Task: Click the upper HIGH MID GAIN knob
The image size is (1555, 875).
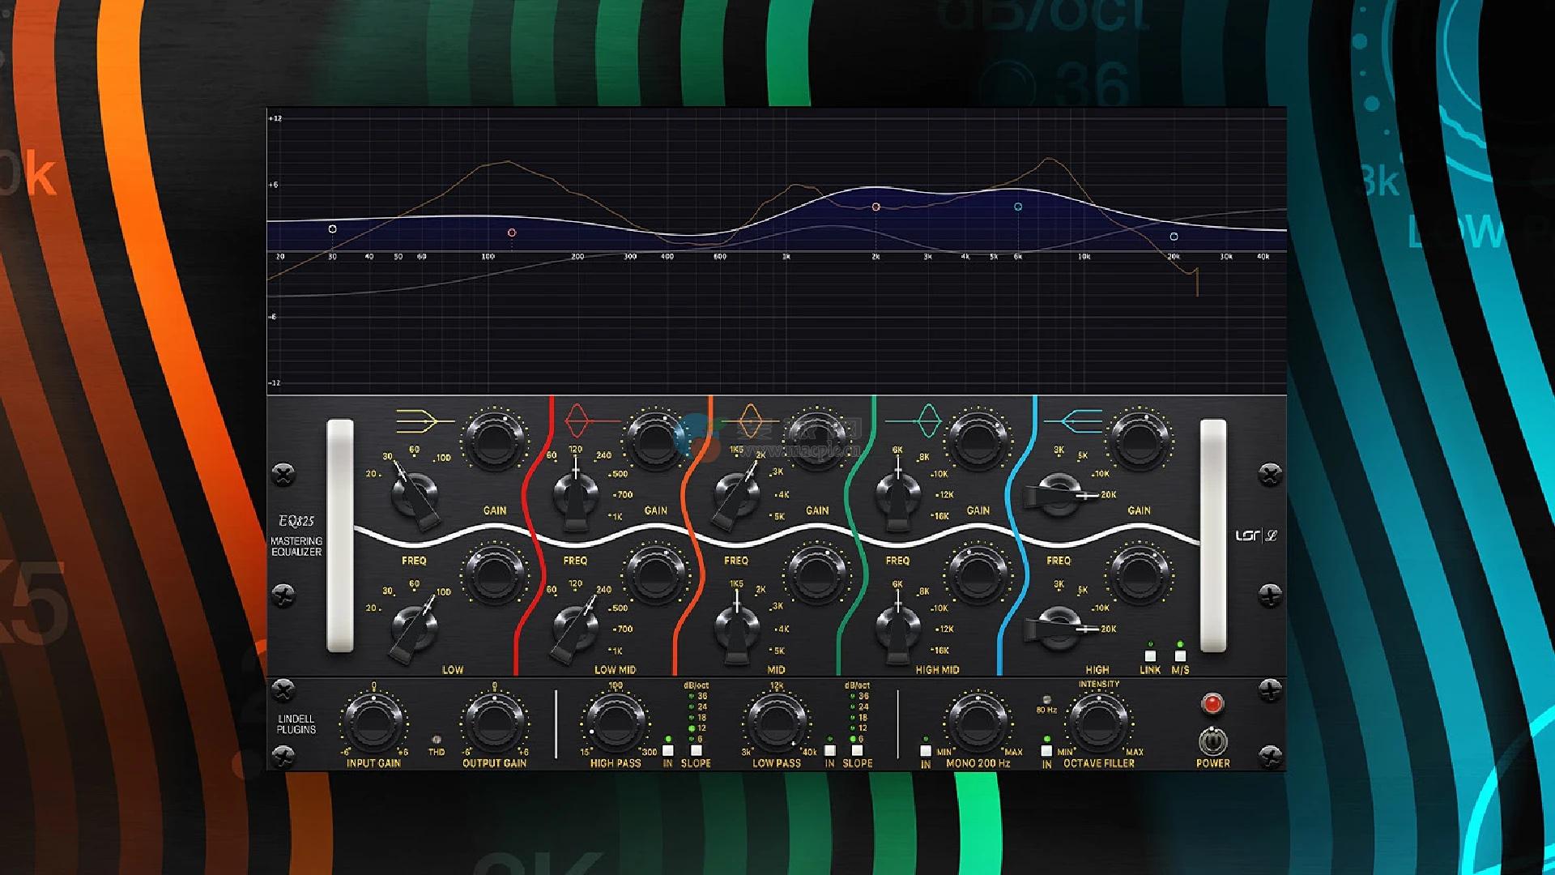Action: pyautogui.click(x=978, y=442)
